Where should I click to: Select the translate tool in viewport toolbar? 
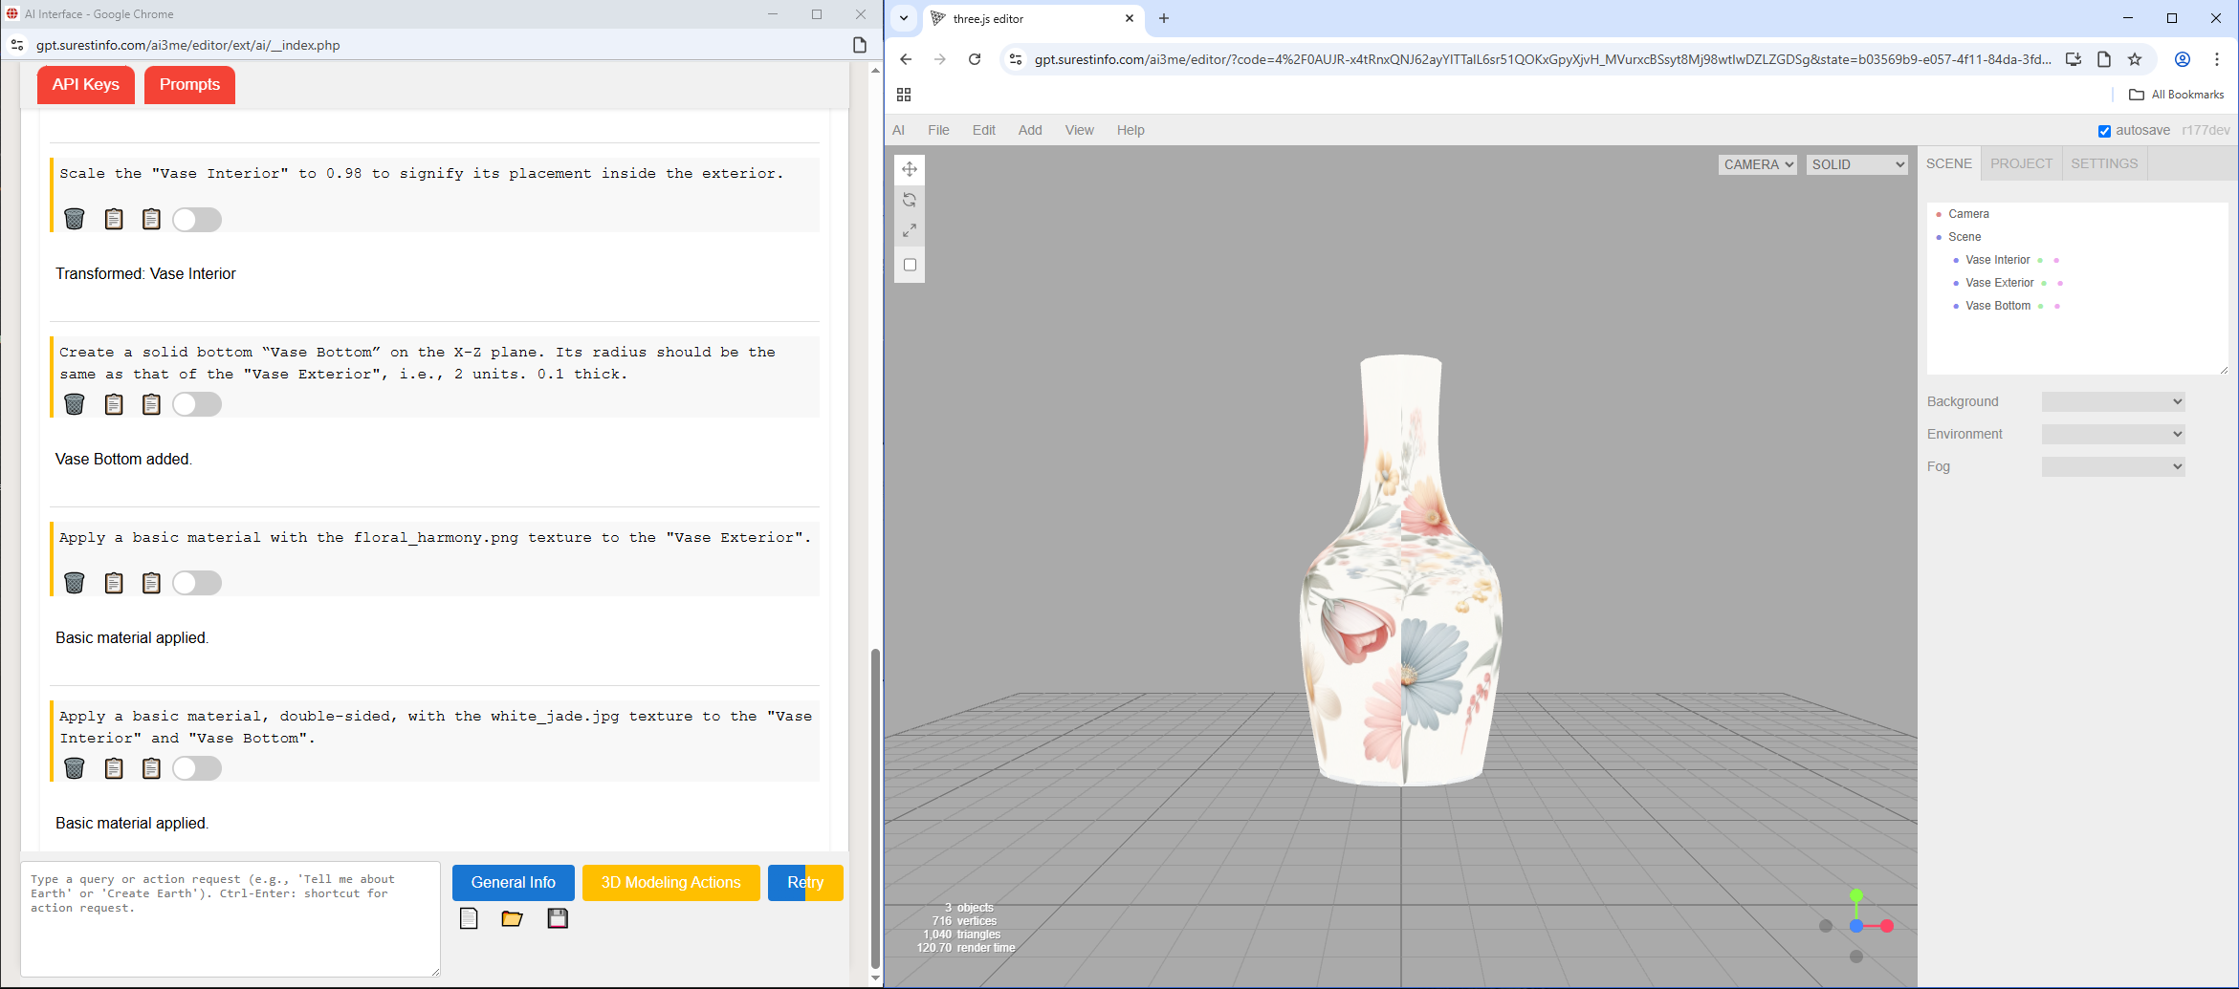[x=910, y=170]
